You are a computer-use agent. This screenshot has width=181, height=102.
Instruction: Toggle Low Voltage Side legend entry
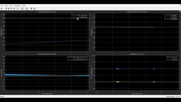click(80, 17)
